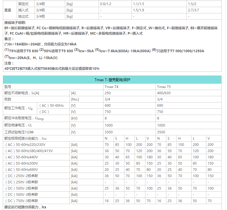
Task: Select the "注意：" heading
Action: pos(9,63)
